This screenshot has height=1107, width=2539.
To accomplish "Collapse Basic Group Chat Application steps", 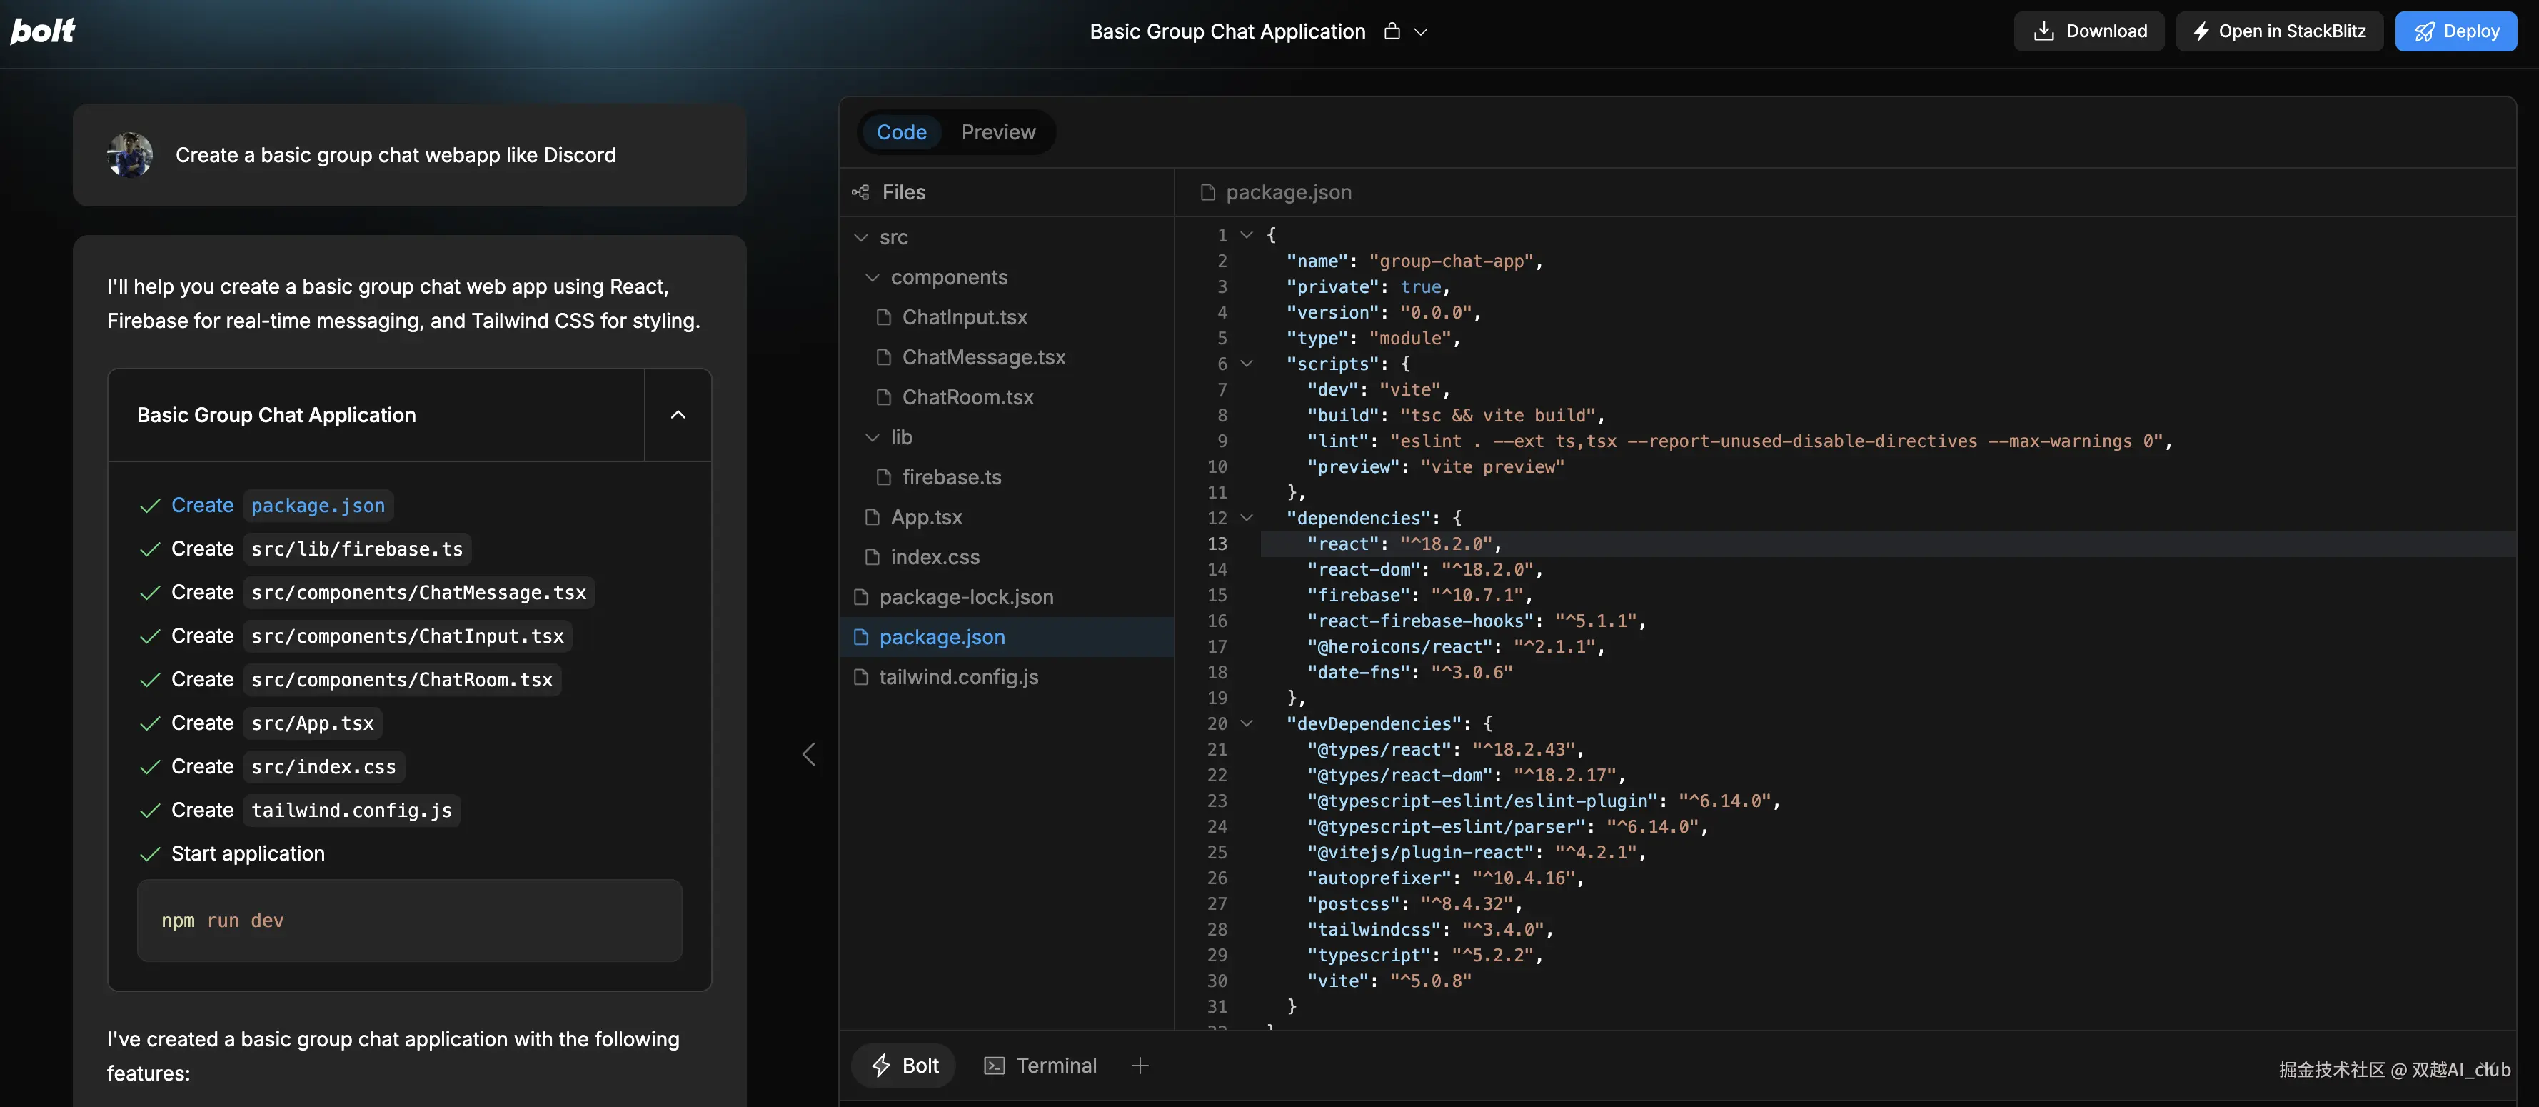I will 678,415.
